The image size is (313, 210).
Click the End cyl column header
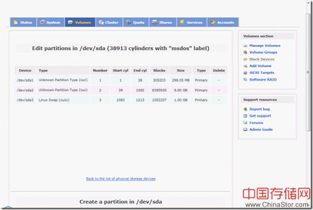pyautogui.click(x=140, y=71)
